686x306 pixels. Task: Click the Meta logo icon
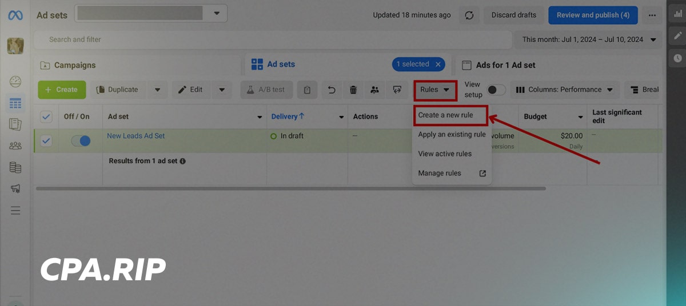pos(15,15)
